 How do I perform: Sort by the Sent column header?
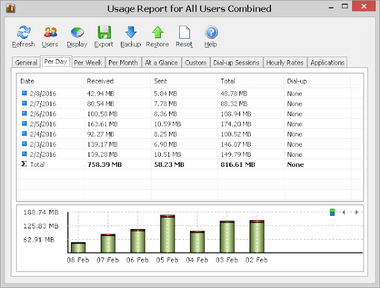tap(184, 81)
